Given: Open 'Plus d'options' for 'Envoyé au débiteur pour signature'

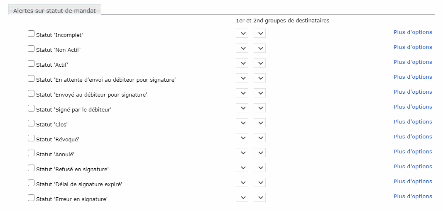Looking at the screenshot, I should pyautogui.click(x=413, y=92).
